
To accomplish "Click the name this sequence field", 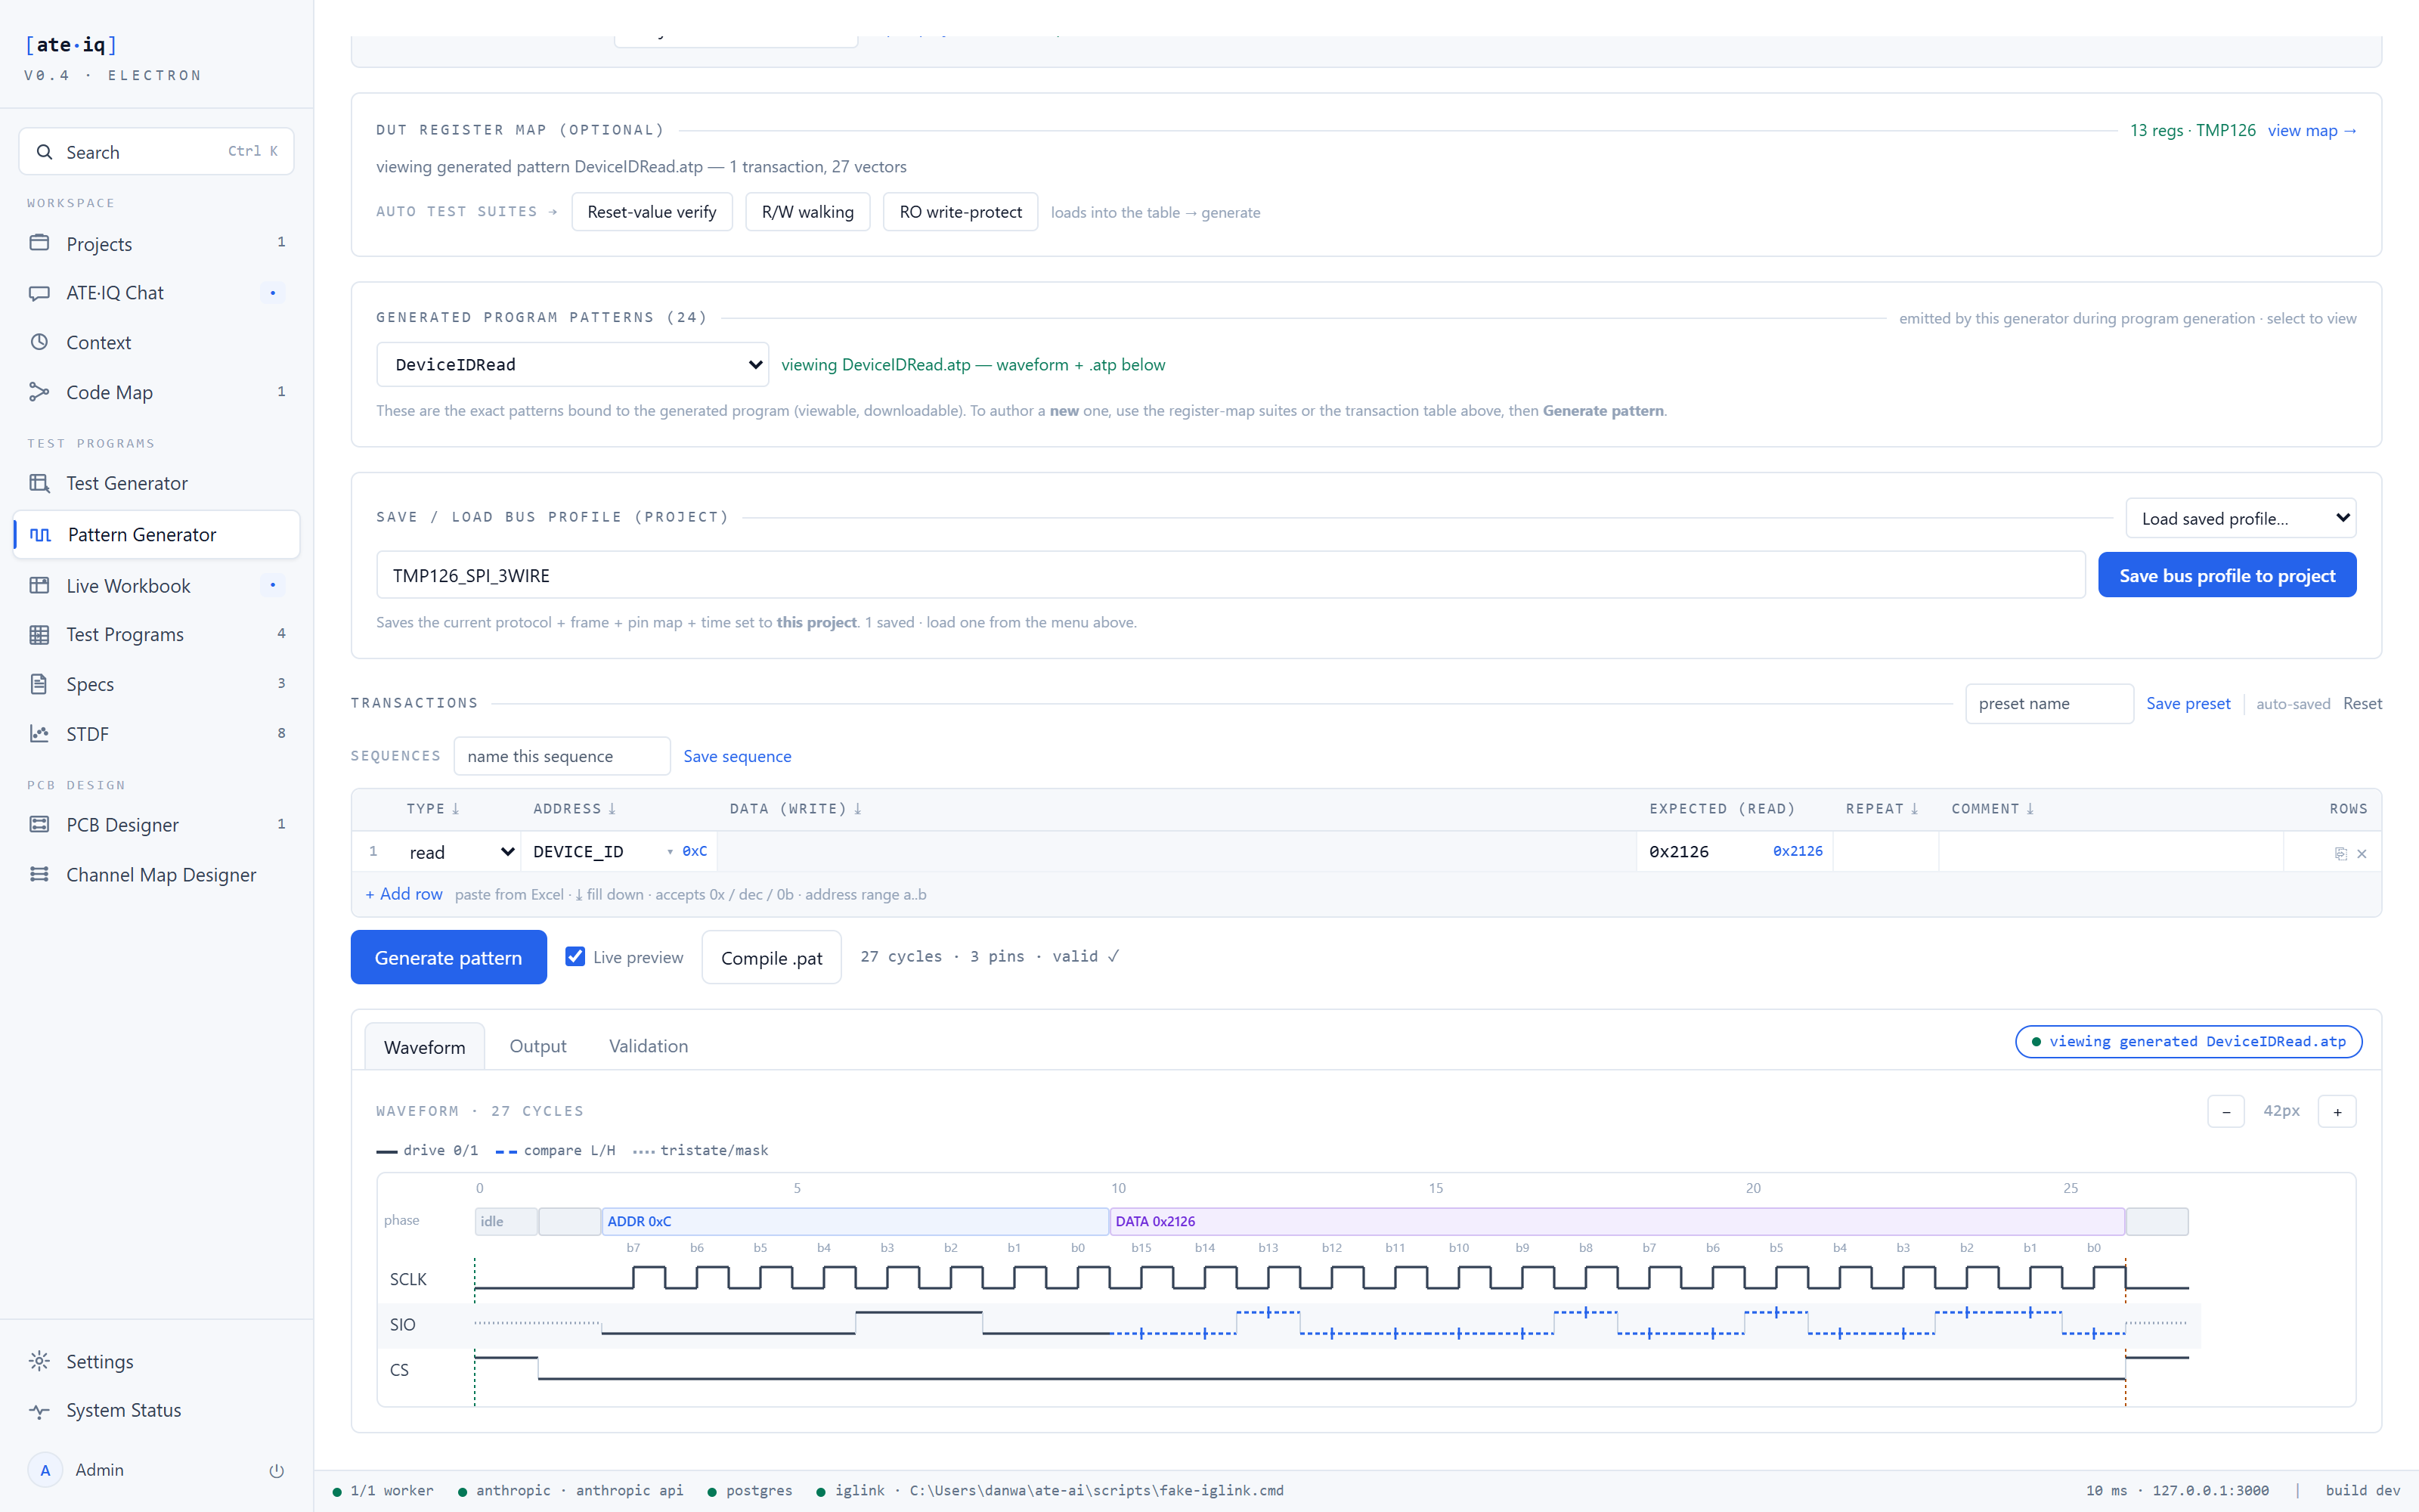I will [x=562, y=756].
